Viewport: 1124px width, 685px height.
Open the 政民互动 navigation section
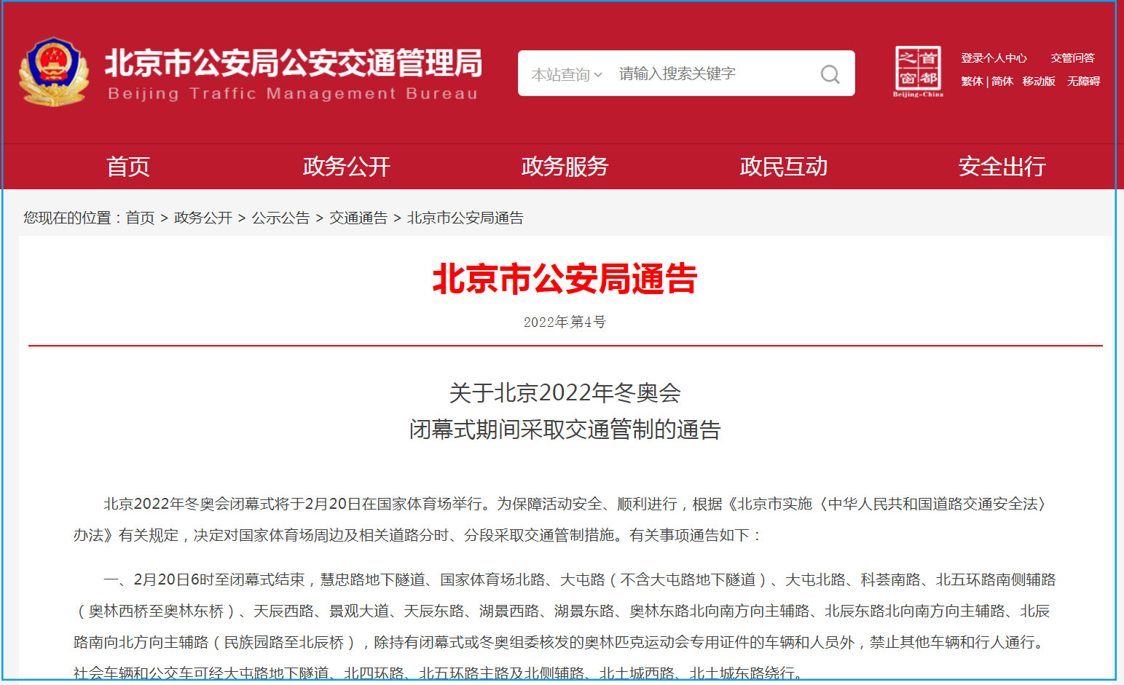[x=784, y=167]
